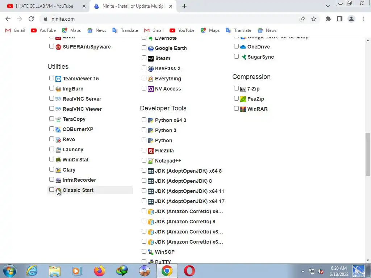Check the Everything checkbox

click(144, 78)
